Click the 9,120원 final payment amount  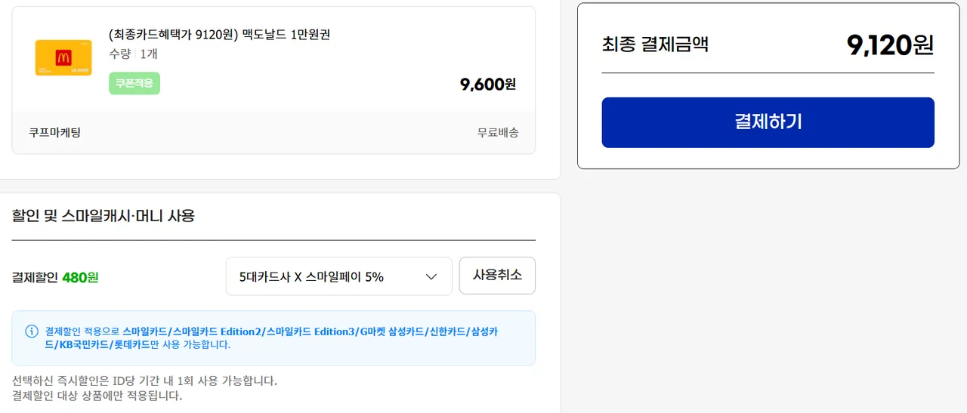click(x=890, y=45)
